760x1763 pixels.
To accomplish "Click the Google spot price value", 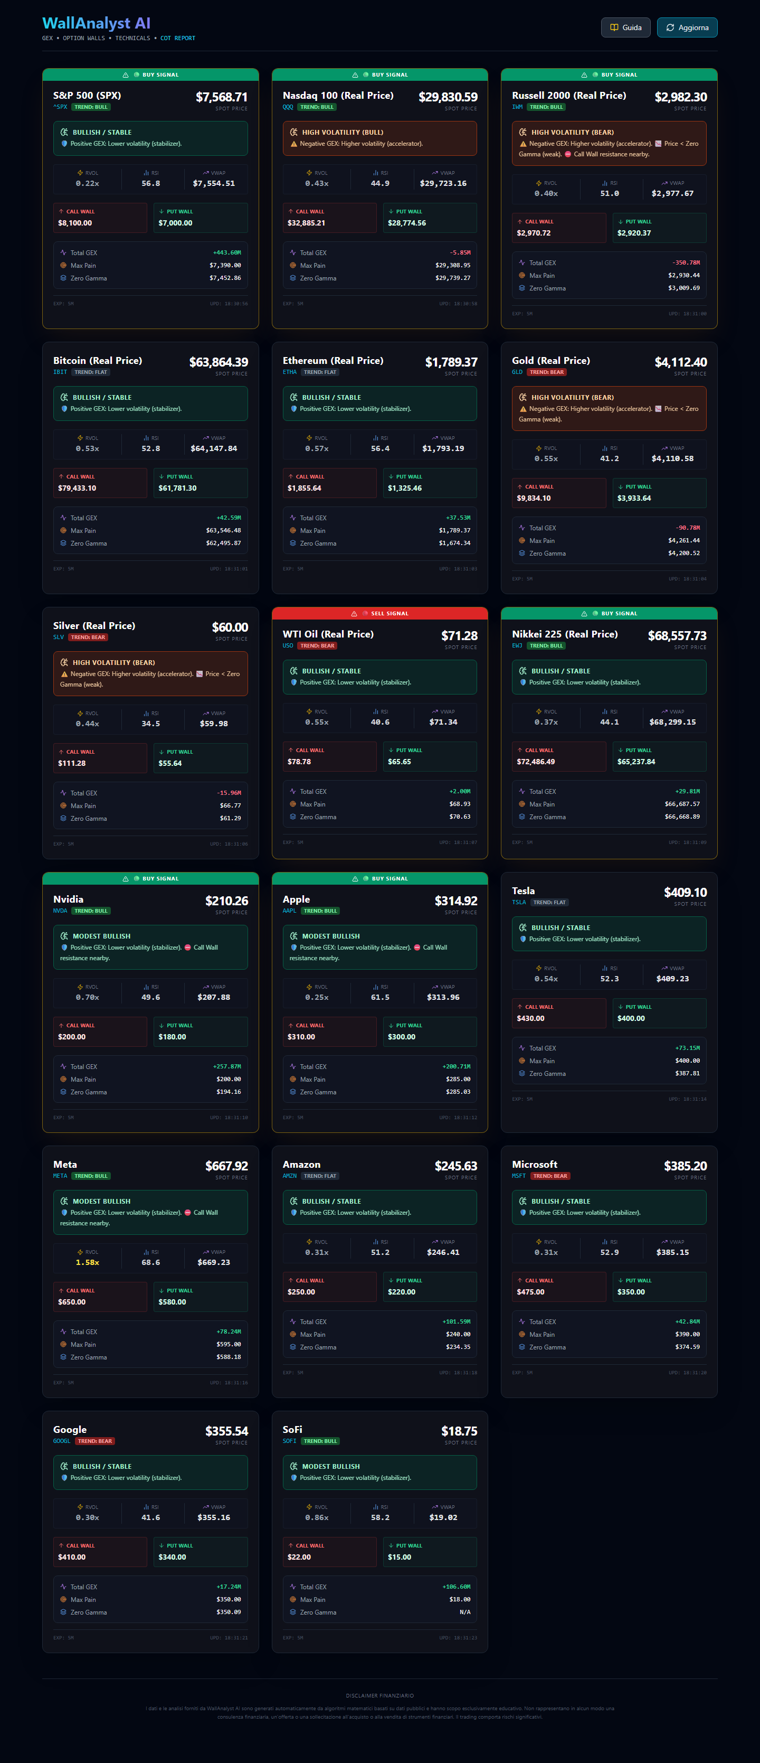I will (x=226, y=1431).
